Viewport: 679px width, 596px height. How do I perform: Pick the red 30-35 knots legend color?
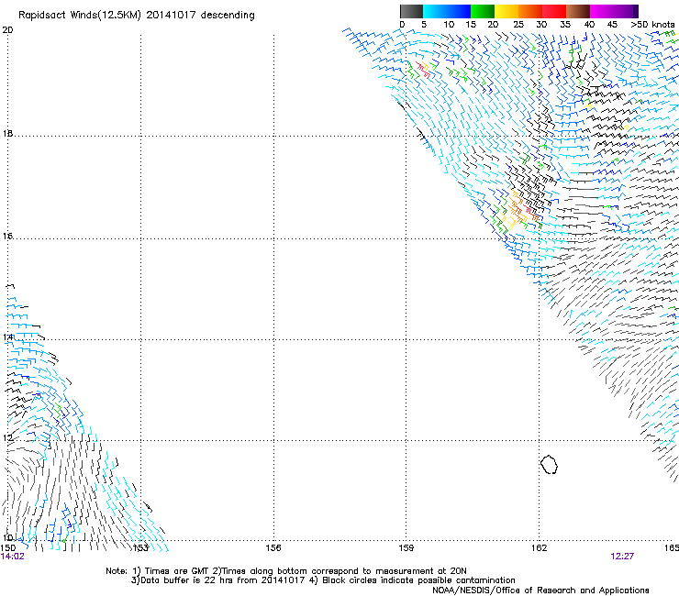(x=554, y=11)
